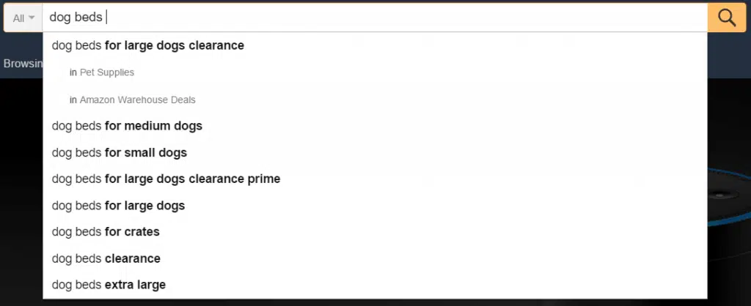The width and height of the screenshot is (751, 306).
Task: Choose the 'in Pet Supplies' department suggestion
Action: [102, 72]
